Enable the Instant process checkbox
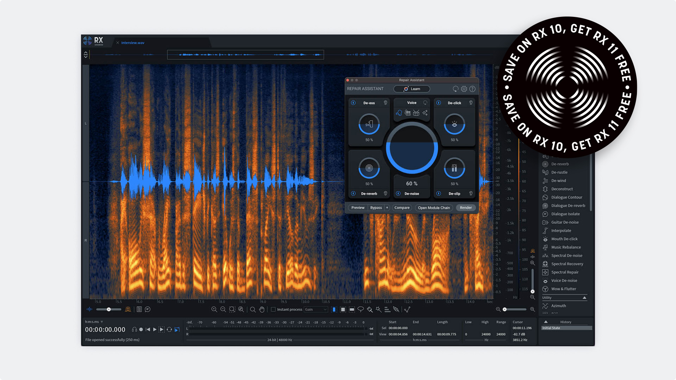Screen dimensions: 676x380 273,310
